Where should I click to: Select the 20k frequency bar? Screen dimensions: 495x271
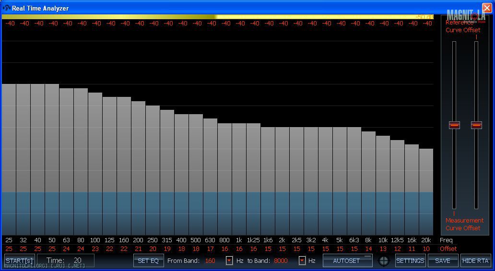(426, 192)
